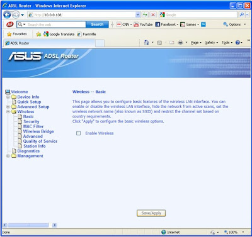Open the Quality of Service page
Image resolution: width=252 pixels, height=237 pixels.
coord(40,141)
